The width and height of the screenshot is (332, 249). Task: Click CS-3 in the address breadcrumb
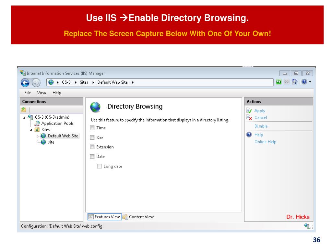66,82
